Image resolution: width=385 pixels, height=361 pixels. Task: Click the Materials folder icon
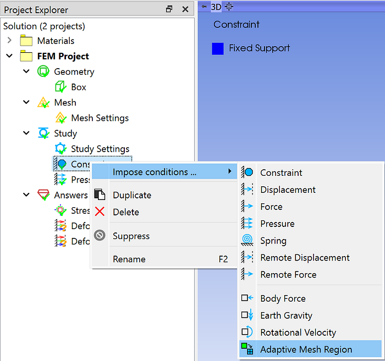(26, 41)
